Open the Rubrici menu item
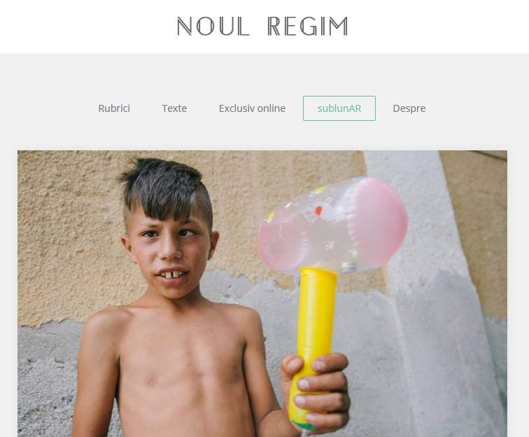This screenshot has width=529, height=437. click(x=114, y=108)
